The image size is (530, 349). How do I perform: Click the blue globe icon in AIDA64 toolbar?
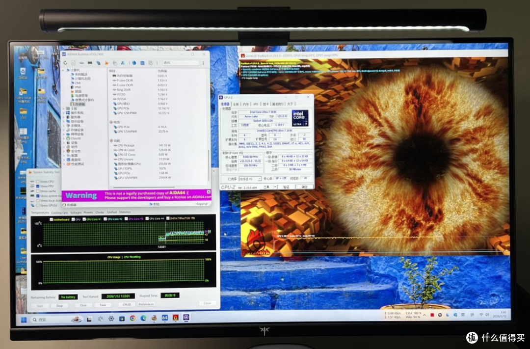[134, 63]
